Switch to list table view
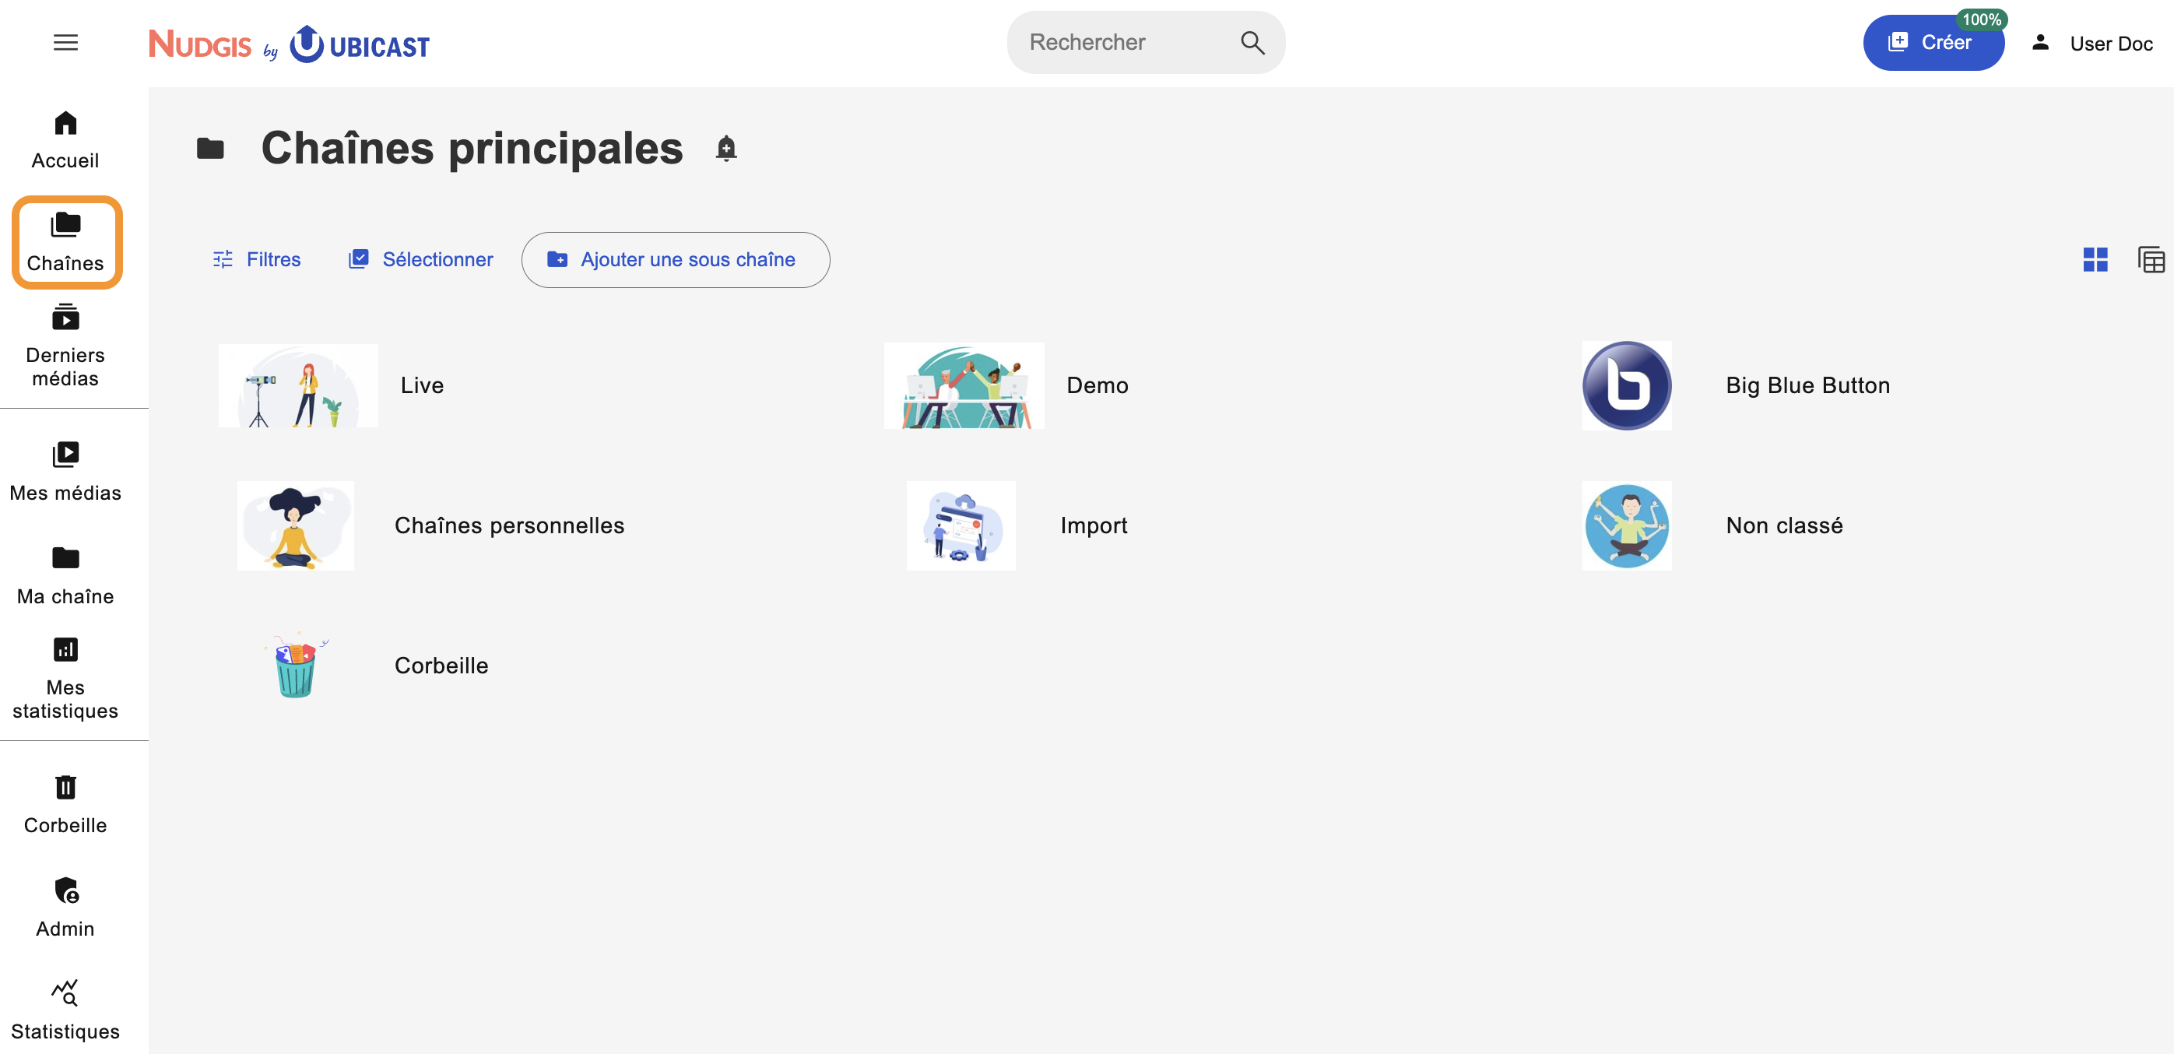The image size is (2174, 1054). (x=2151, y=259)
